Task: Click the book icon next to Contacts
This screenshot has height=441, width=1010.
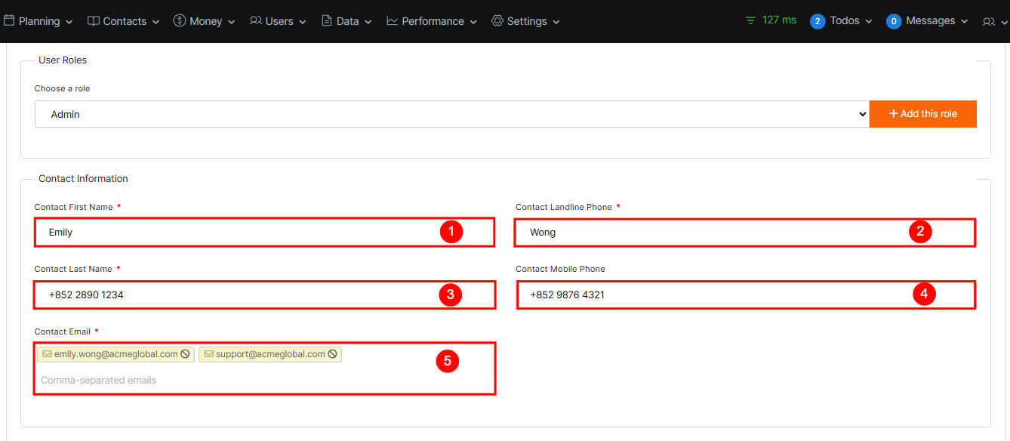Action: (94, 21)
